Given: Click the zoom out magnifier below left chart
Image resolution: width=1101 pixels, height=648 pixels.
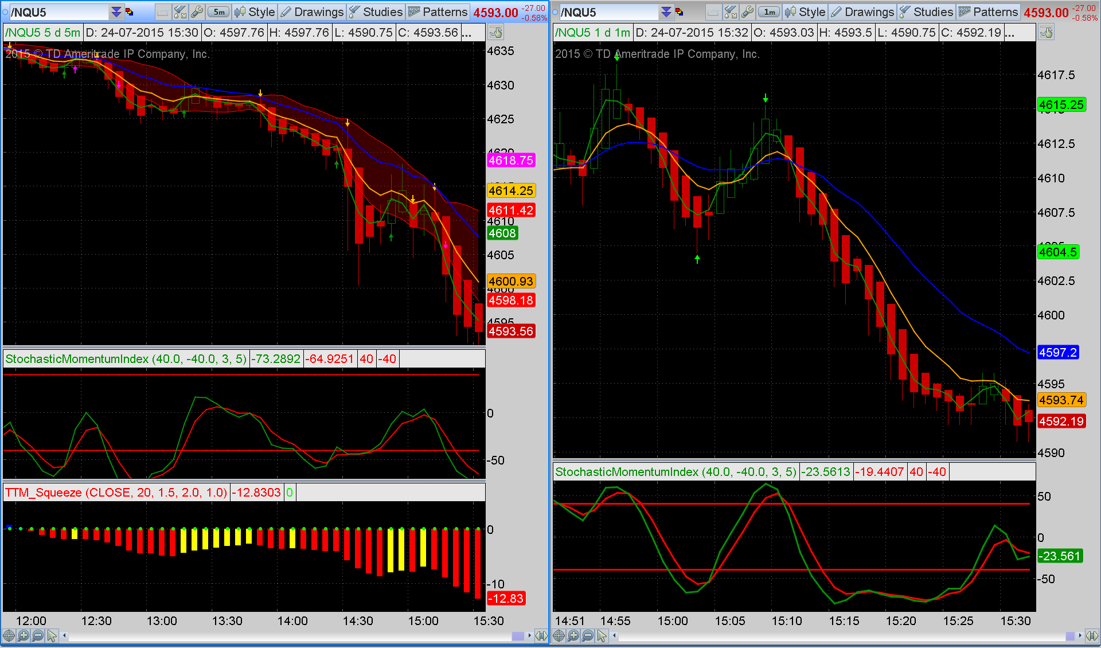Looking at the screenshot, I should (x=37, y=635).
